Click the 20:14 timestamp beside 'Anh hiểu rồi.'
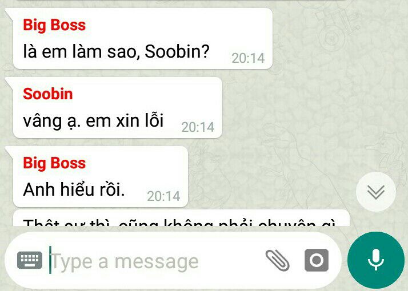Viewport: 408px width, 291px height. click(163, 196)
